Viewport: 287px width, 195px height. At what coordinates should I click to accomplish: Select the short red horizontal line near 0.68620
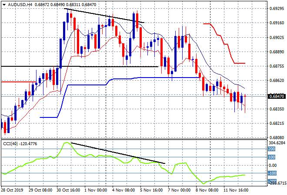click(18, 82)
